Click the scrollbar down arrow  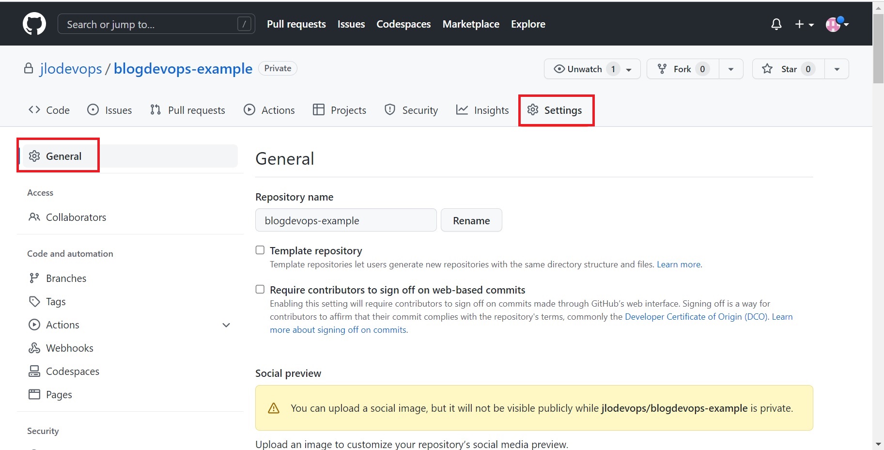point(878,444)
